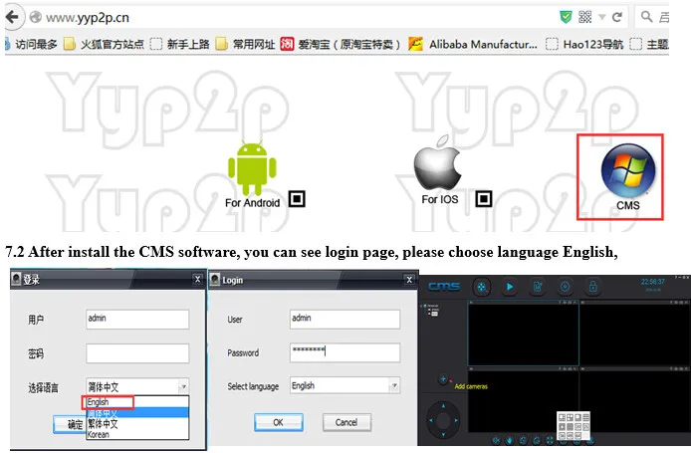This screenshot has width=691, height=453.
Task: Click the playback play button in CMS toolbar
Action: (510, 287)
